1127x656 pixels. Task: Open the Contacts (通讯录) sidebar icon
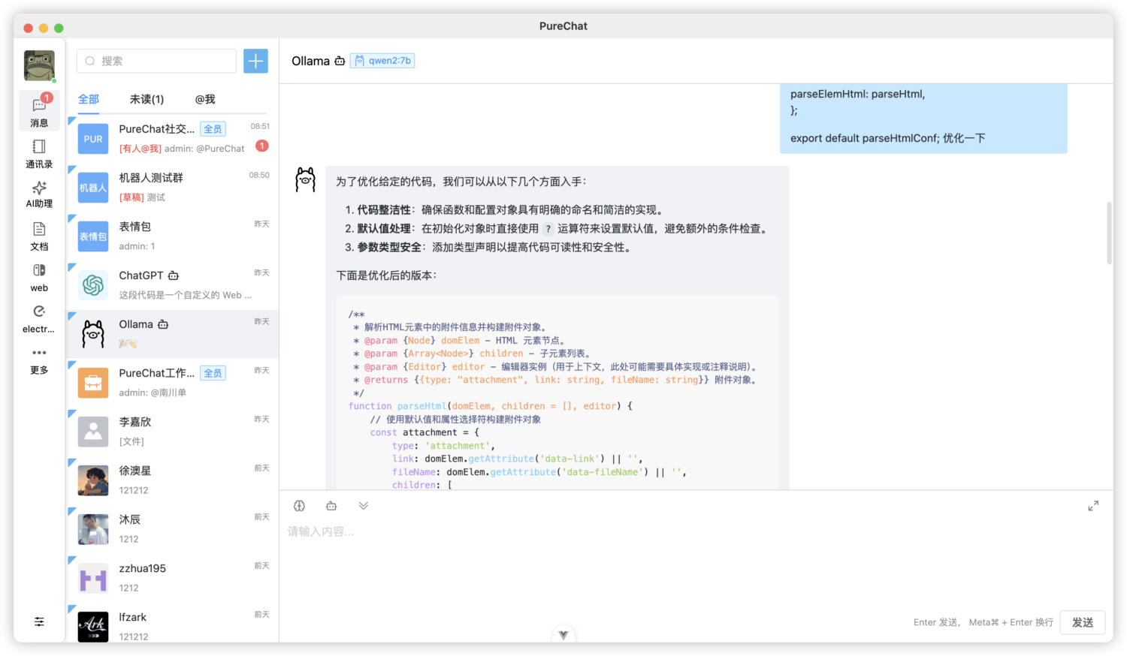coord(39,153)
